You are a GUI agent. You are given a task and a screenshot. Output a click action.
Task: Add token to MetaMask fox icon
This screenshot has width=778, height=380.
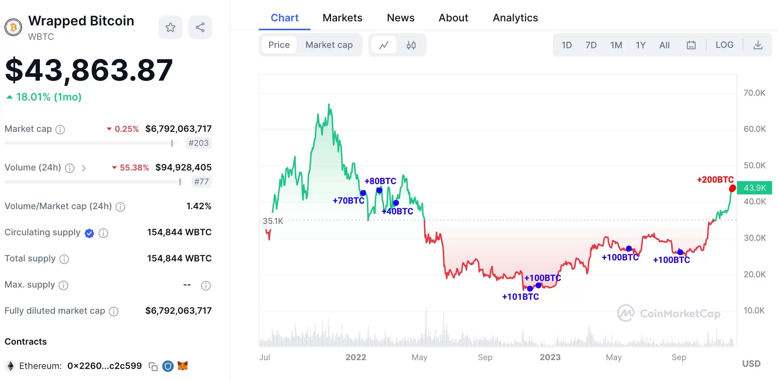pyautogui.click(x=183, y=366)
